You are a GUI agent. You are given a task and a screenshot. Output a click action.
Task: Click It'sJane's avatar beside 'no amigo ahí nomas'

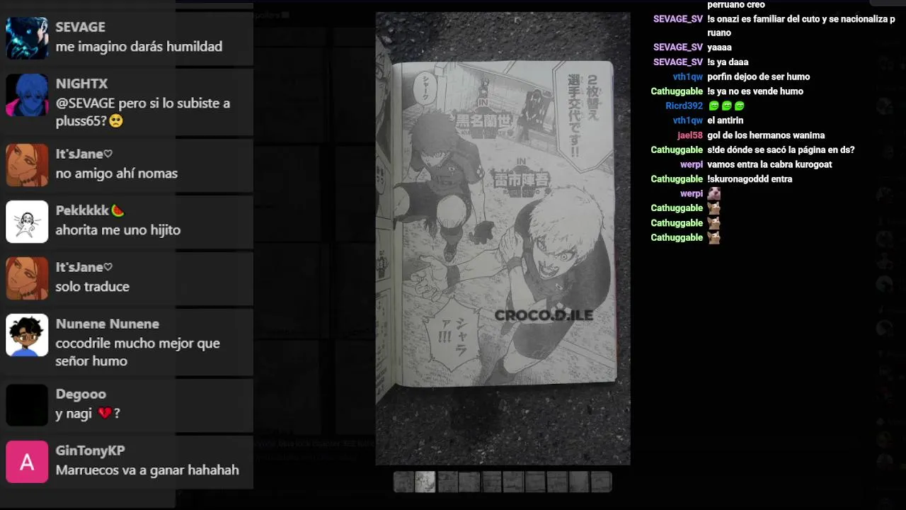coord(27,165)
